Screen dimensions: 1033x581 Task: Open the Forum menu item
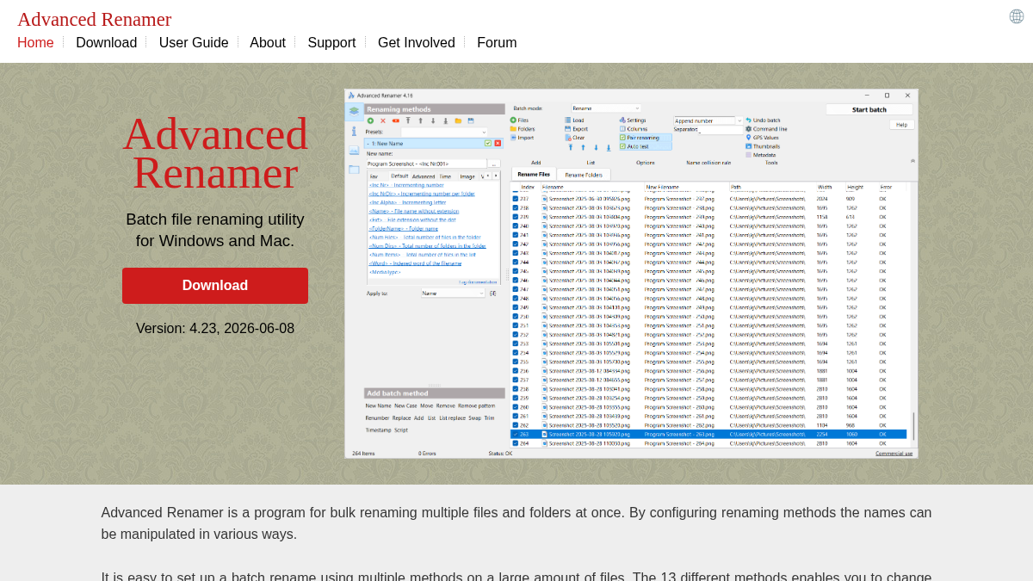[497, 43]
